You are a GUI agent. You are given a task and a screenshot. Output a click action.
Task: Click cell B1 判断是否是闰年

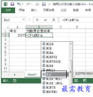39,31
